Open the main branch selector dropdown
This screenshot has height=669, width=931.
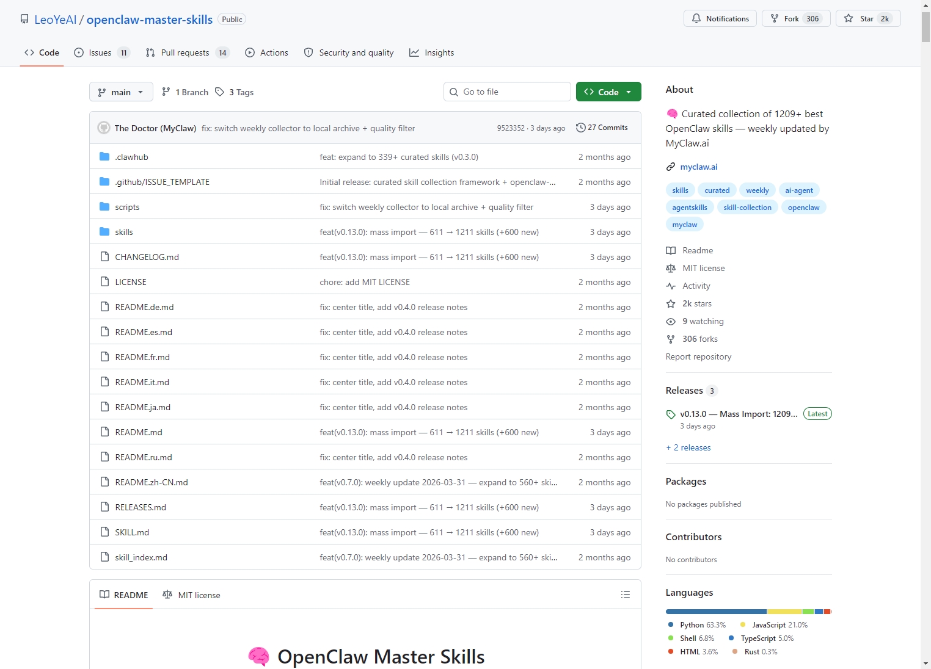[x=121, y=92]
